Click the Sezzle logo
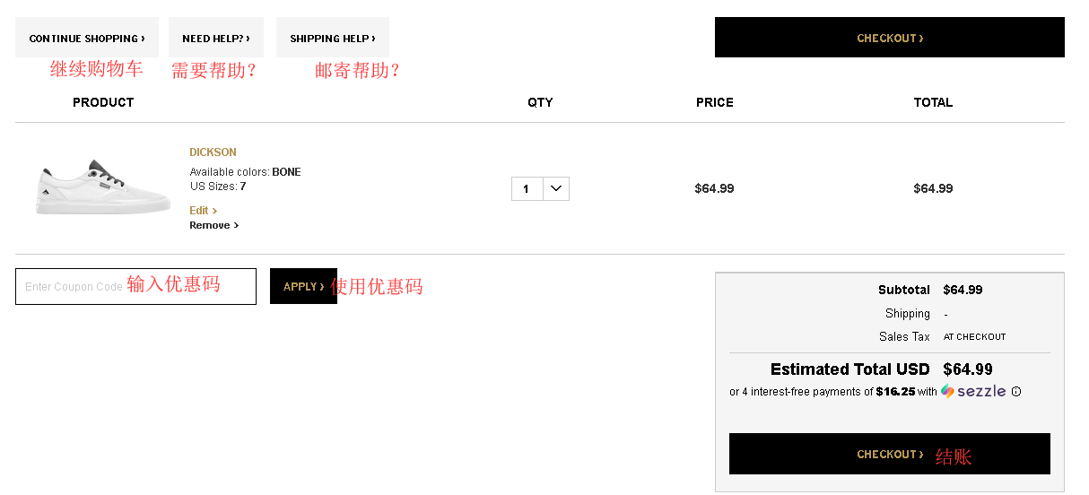1089x495 pixels. click(973, 392)
